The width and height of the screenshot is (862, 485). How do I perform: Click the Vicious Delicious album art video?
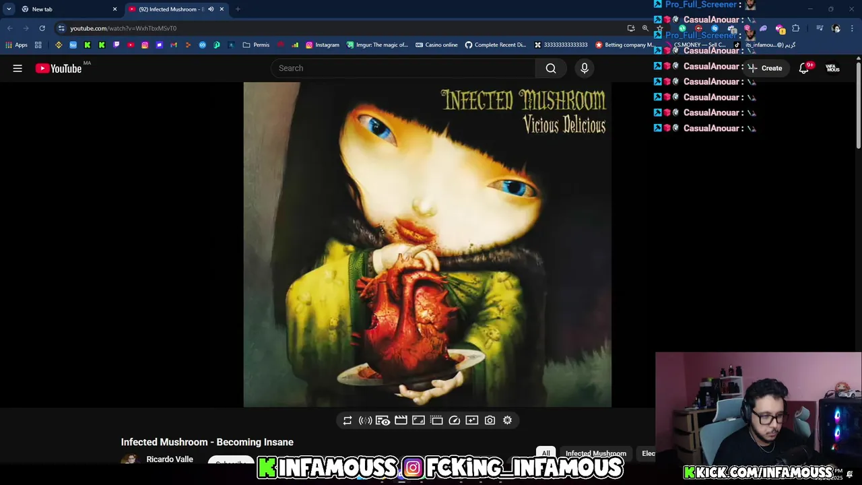[428, 245]
